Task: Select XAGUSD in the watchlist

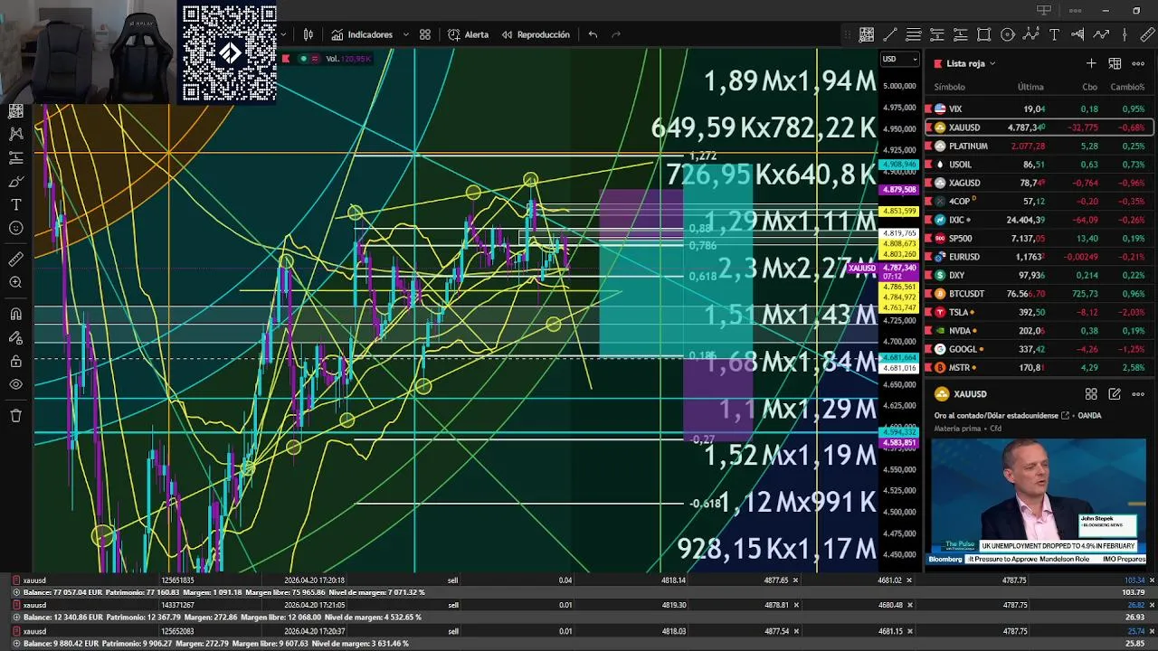Action: tap(1039, 183)
